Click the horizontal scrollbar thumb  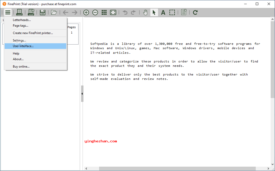click(x=177, y=168)
